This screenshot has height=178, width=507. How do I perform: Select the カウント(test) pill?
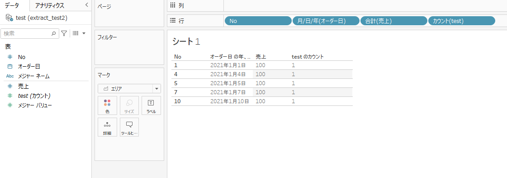tap(462, 21)
